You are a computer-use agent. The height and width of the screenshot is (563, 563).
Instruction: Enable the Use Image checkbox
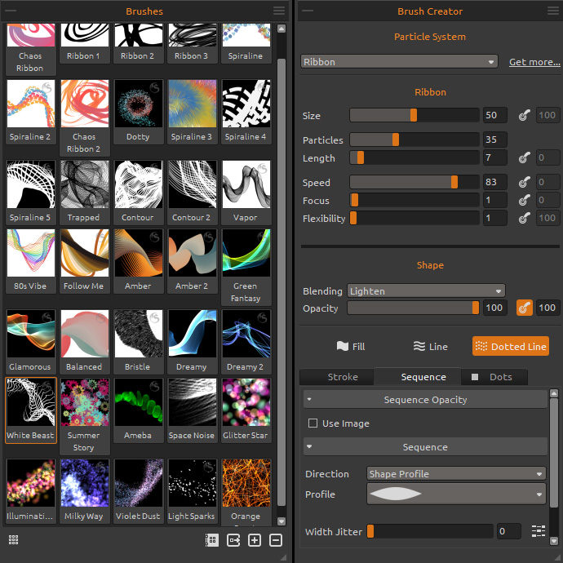click(313, 423)
